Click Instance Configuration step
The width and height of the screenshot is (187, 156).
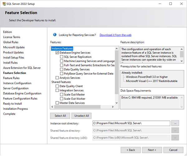pyautogui.click(x=17, y=83)
